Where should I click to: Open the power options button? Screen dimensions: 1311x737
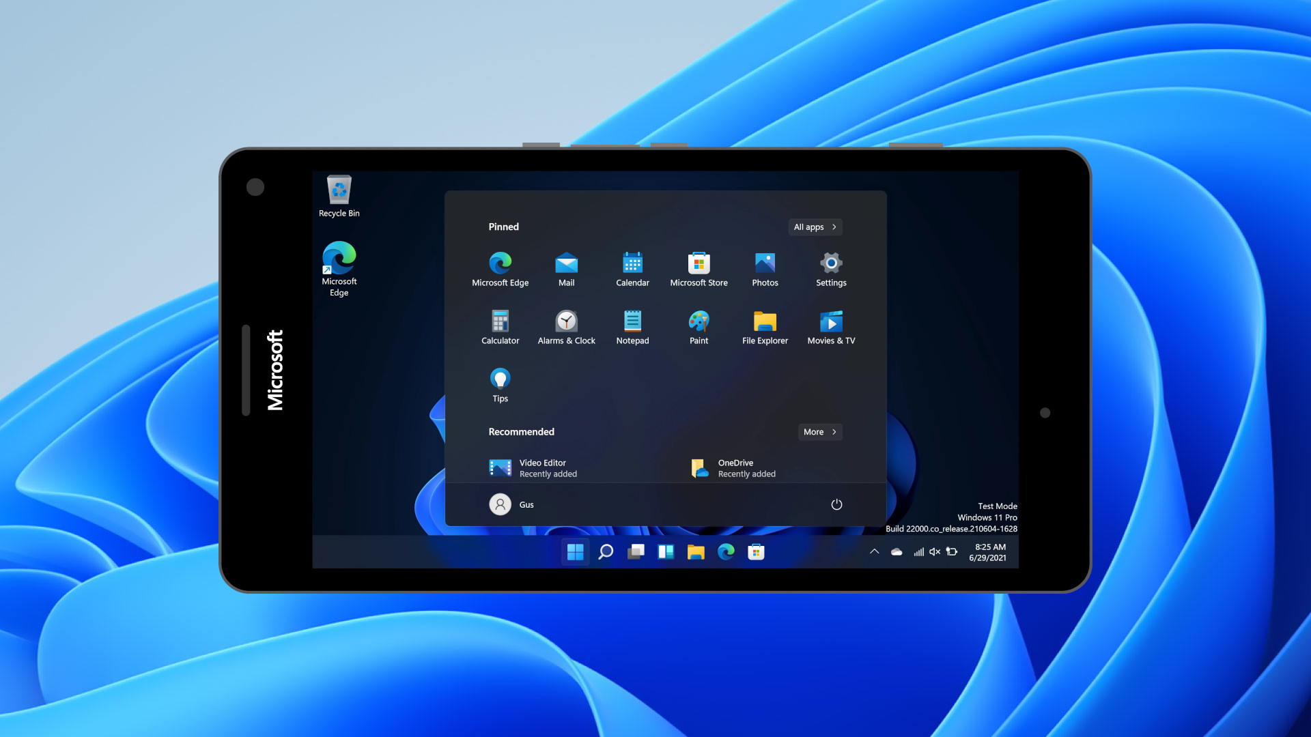(836, 505)
